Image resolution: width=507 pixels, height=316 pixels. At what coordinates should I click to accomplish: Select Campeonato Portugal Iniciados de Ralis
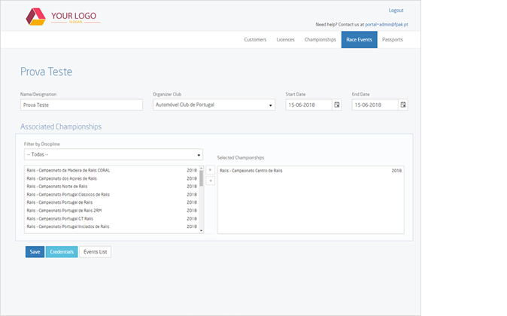tap(111, 226)
